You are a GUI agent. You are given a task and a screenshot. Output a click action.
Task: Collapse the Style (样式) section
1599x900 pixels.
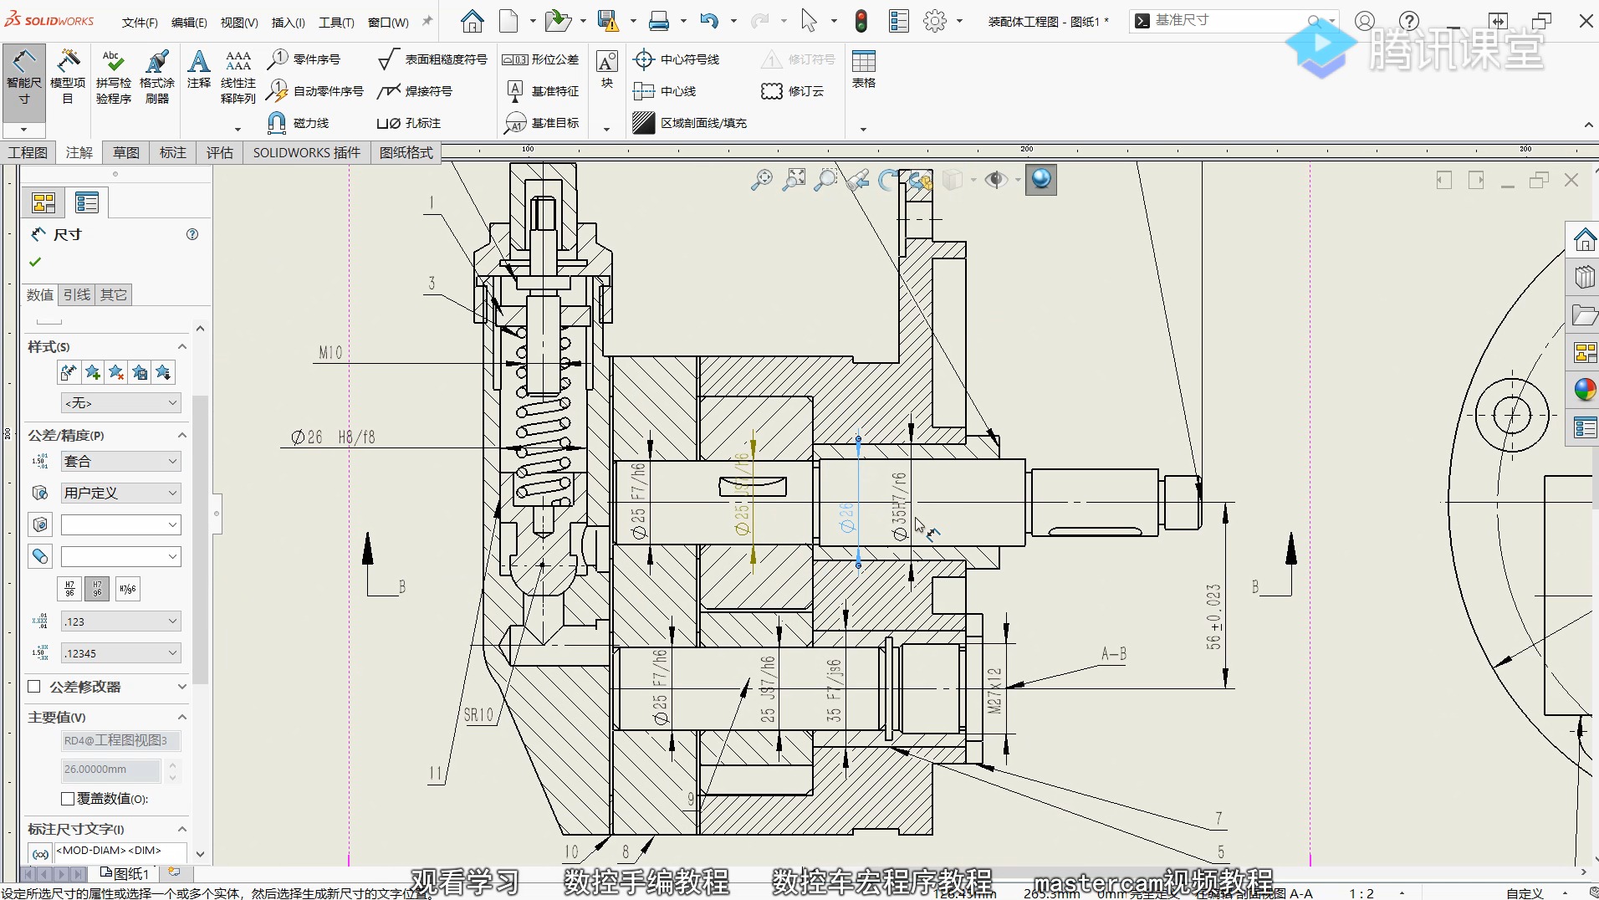(x=181, y=346)
